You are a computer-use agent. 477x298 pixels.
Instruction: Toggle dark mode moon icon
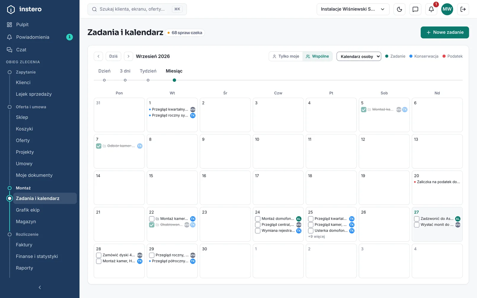[x=399, y=9]
